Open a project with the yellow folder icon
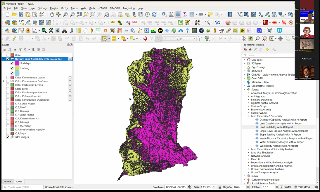 tap(14, 14)
